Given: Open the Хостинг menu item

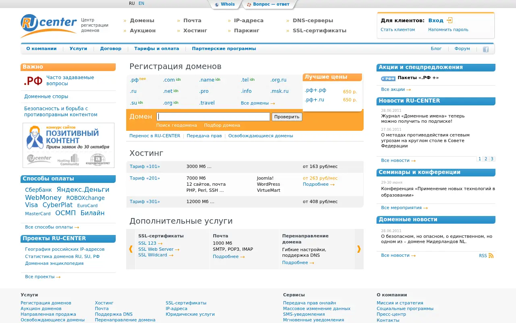Looking at the screenshot, I should click(195, 31).
